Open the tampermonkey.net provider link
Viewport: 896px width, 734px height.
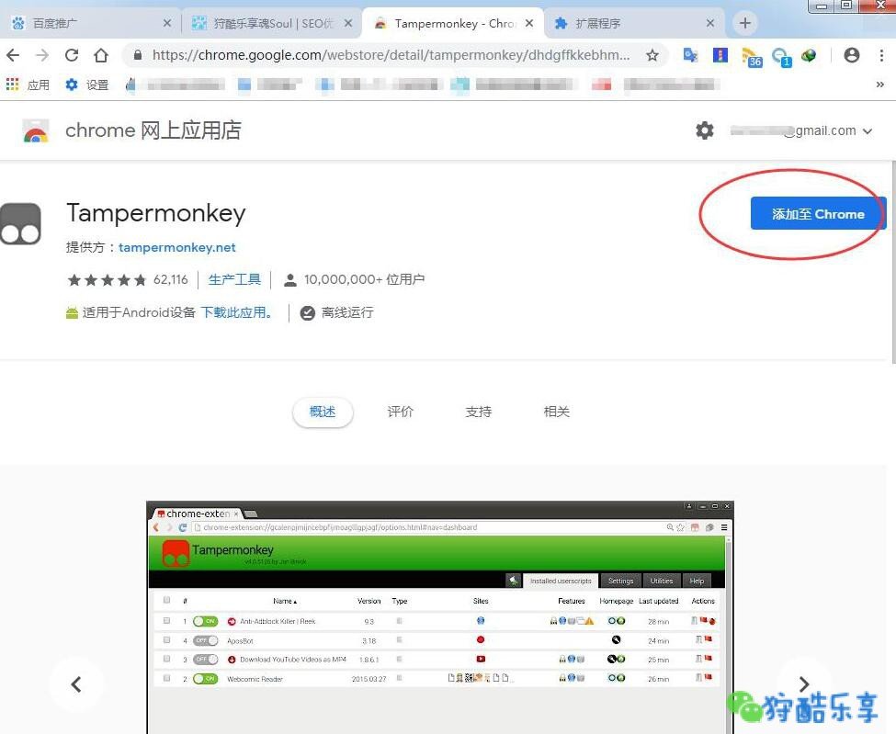177,247
